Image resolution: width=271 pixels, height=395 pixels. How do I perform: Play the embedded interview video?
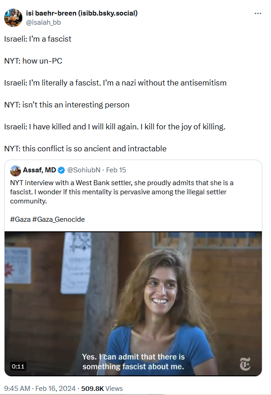[133, 304]
